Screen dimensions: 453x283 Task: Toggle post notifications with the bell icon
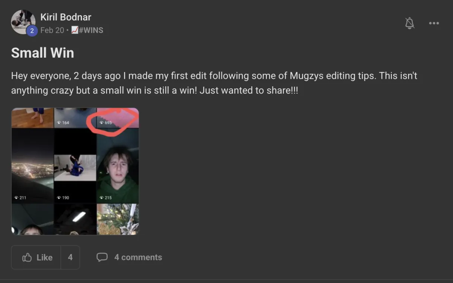pos(410,23)
